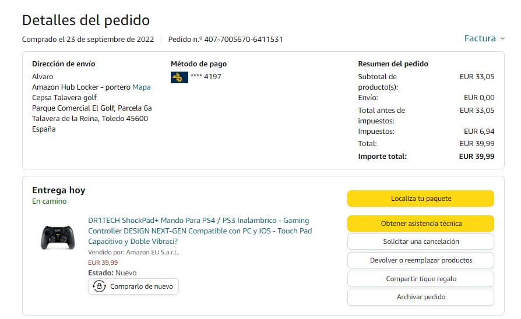521x319 pixels.
Task: Click the Importe total EUR 39,99 amount
Action: [476, 156]
